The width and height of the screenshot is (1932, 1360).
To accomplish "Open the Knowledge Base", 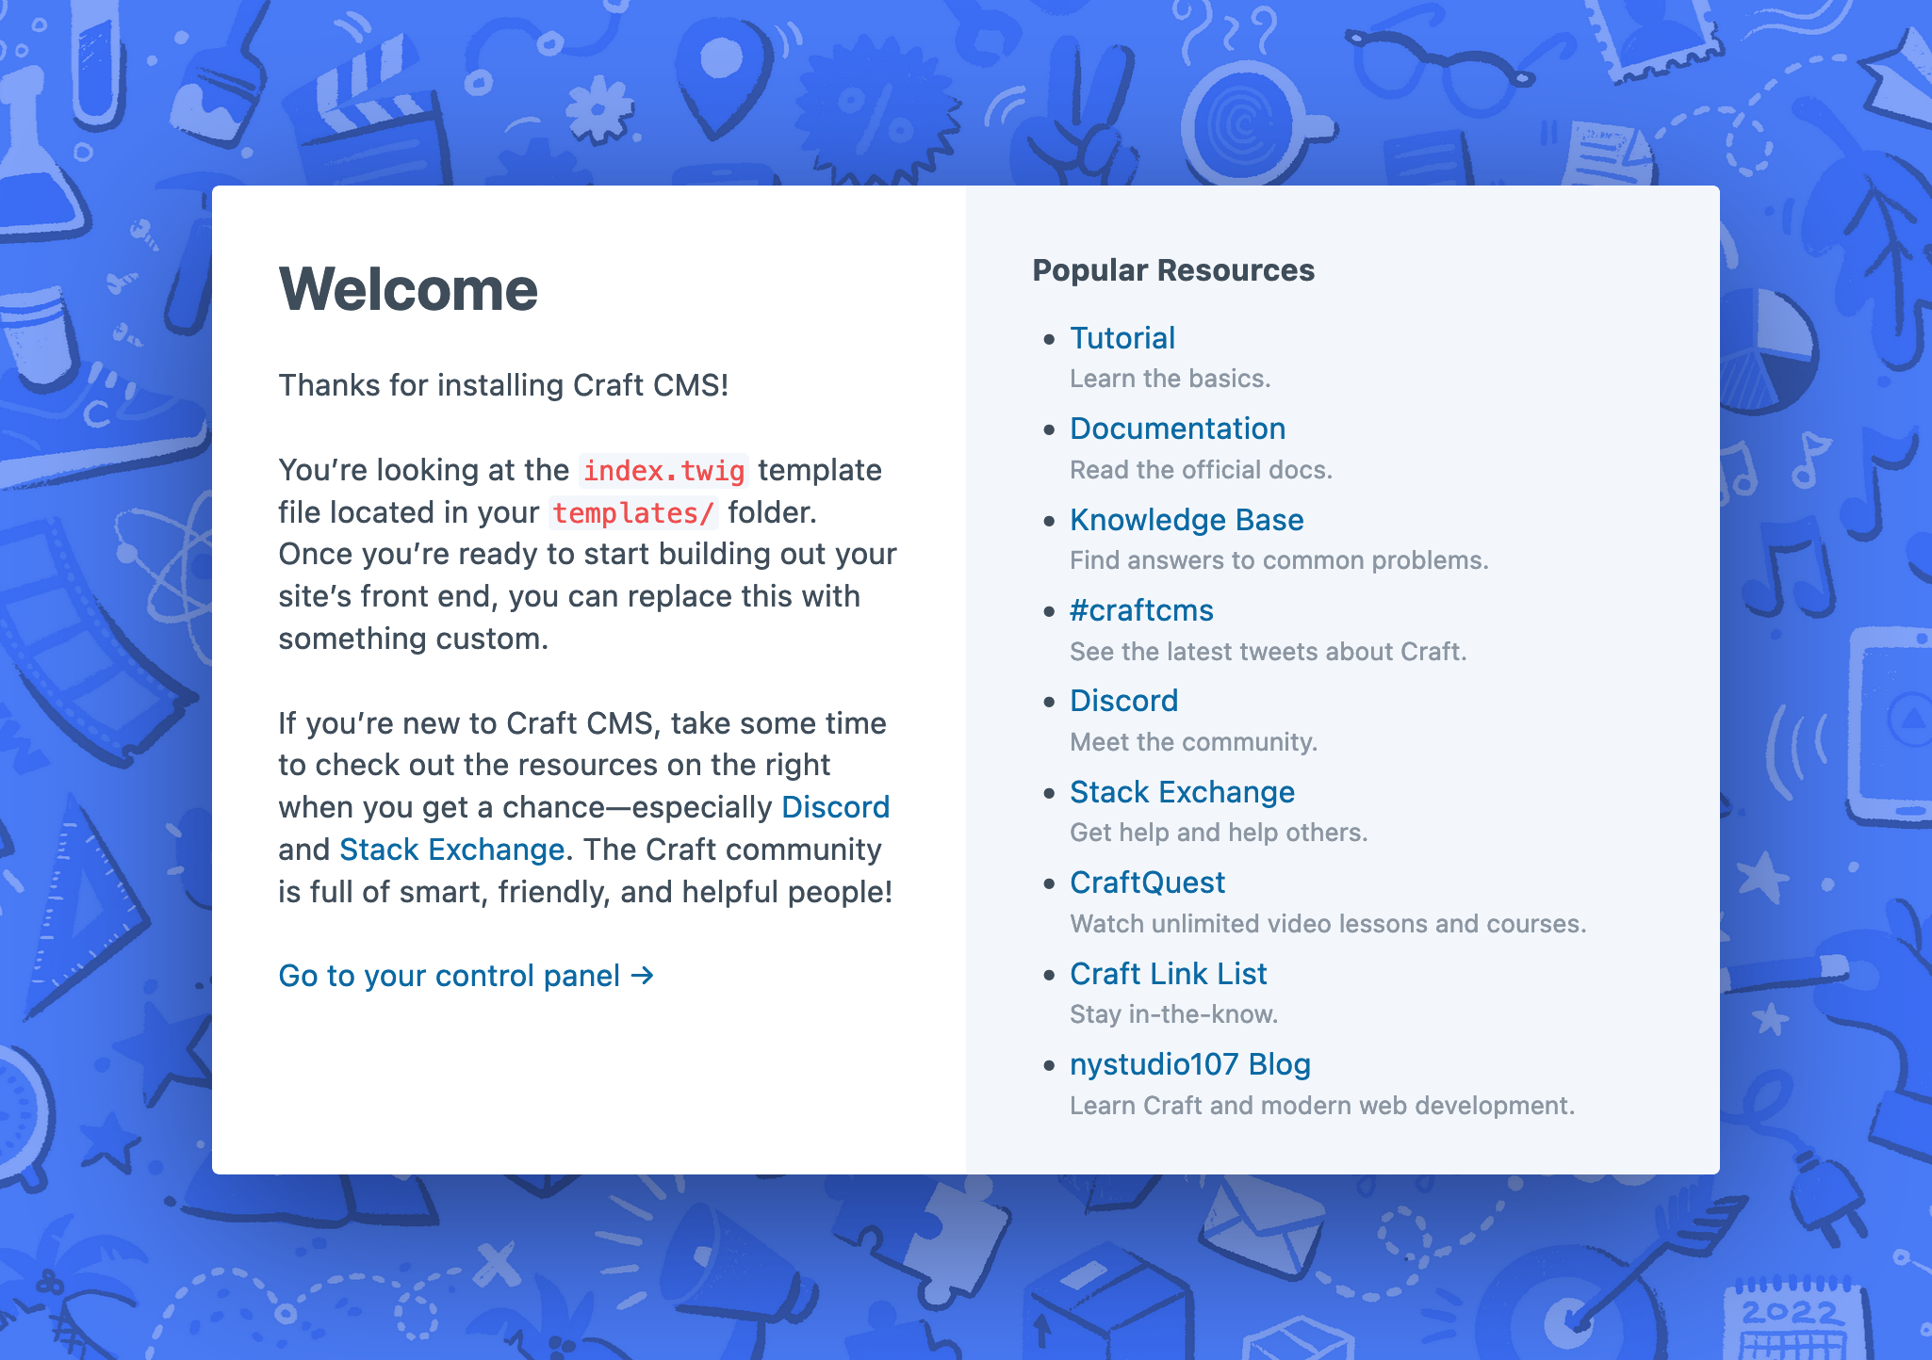I will click(1187, 520).
